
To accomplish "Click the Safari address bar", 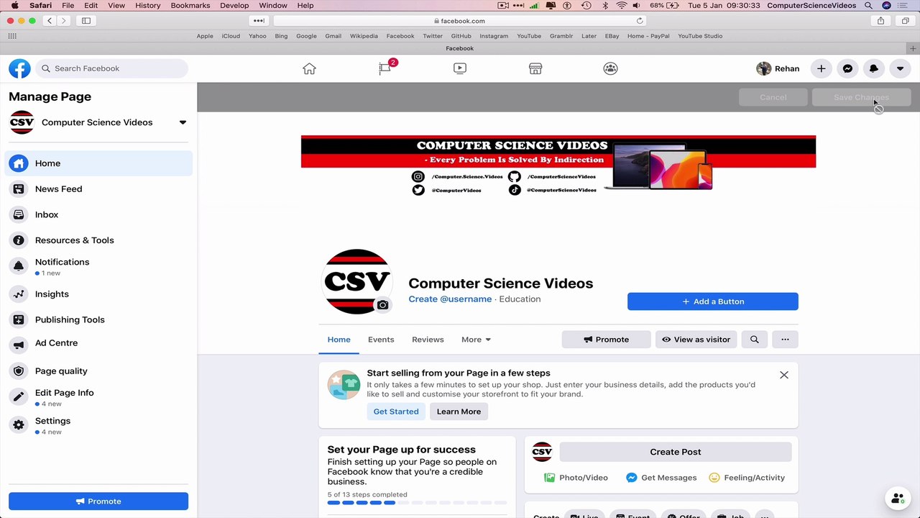I will point(460,21).
